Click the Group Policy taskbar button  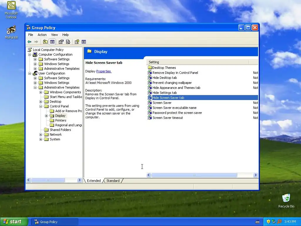[x=54, y=222]
